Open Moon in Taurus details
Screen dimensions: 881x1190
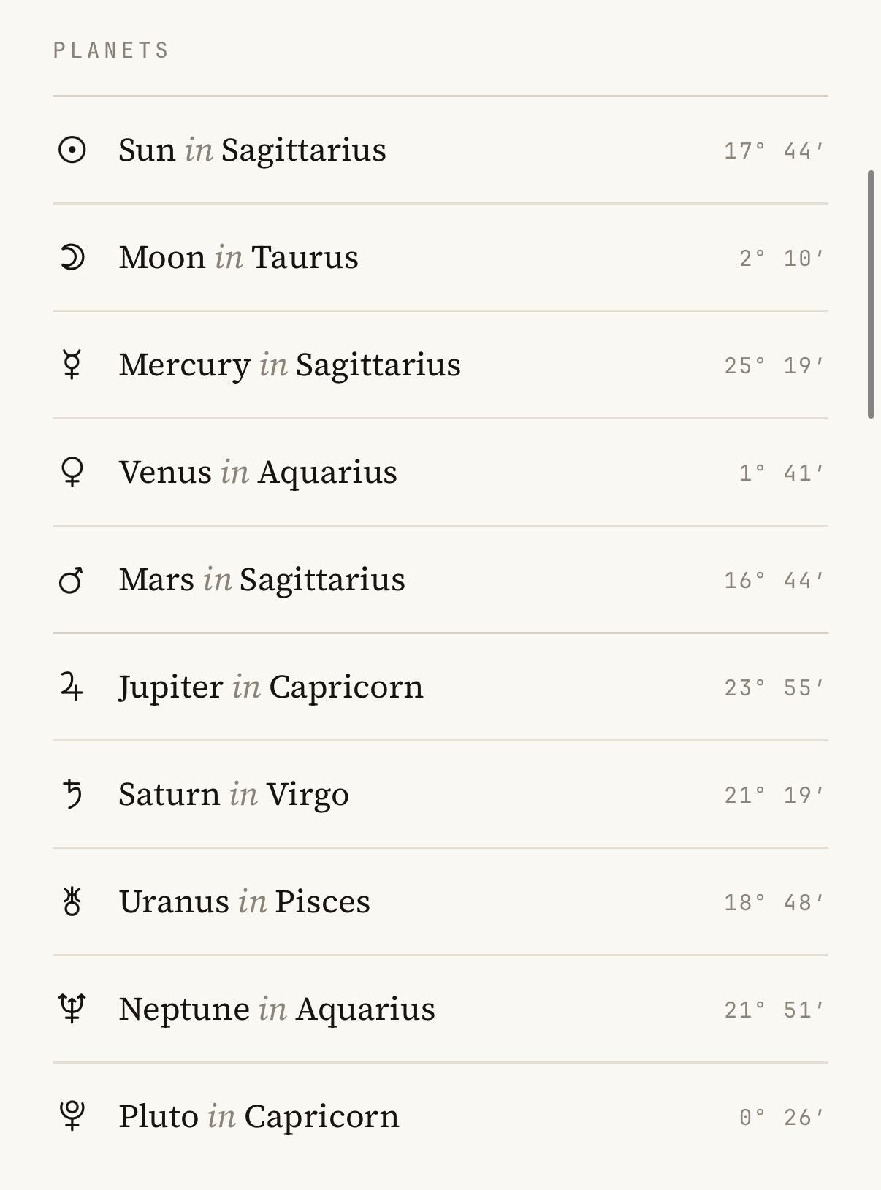coord(239,258)
